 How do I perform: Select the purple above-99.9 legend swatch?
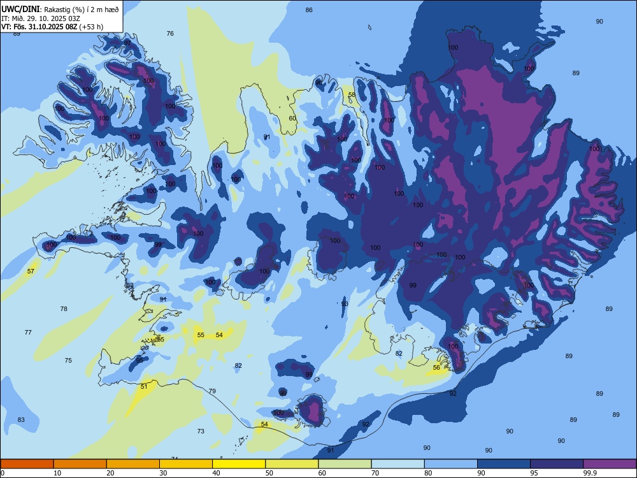[610, 464]
